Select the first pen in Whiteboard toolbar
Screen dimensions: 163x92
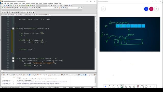click(x=110, y=86)
